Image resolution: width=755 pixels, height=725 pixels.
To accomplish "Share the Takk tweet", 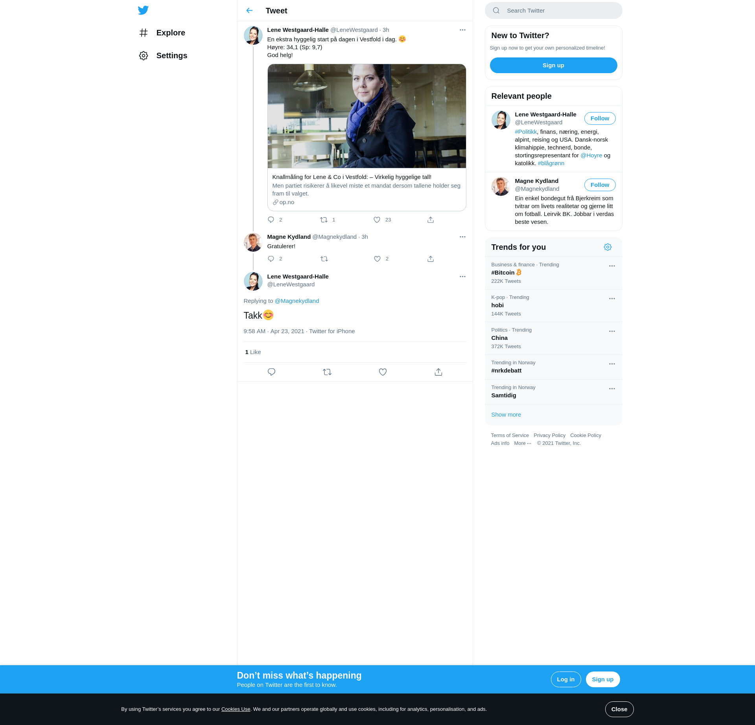I will click(438, 372).
